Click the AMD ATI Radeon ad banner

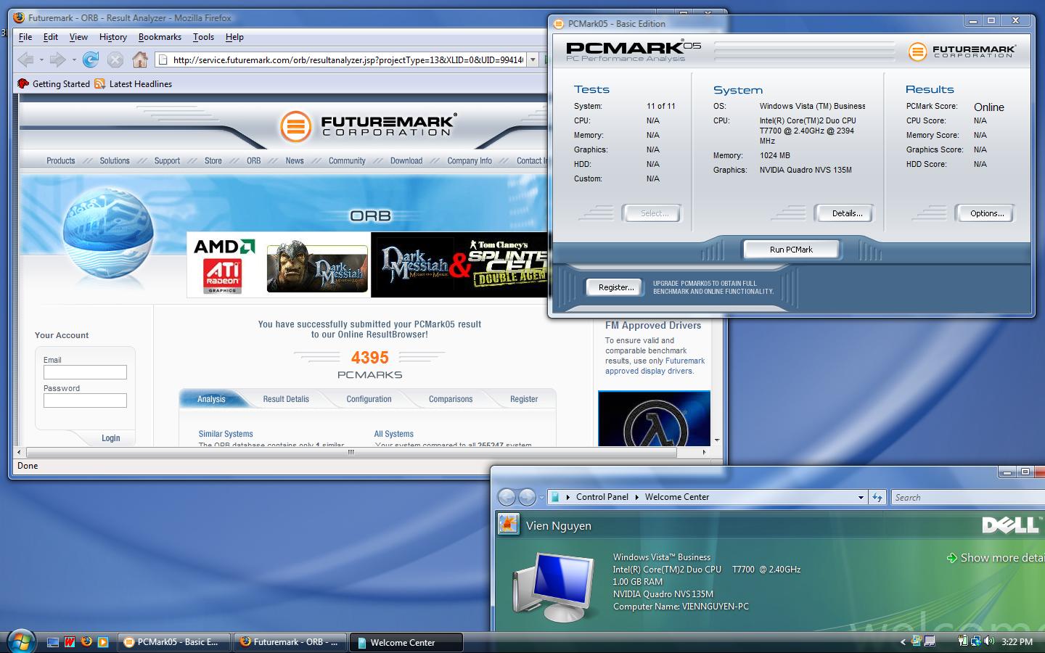(x=224, y=265)
